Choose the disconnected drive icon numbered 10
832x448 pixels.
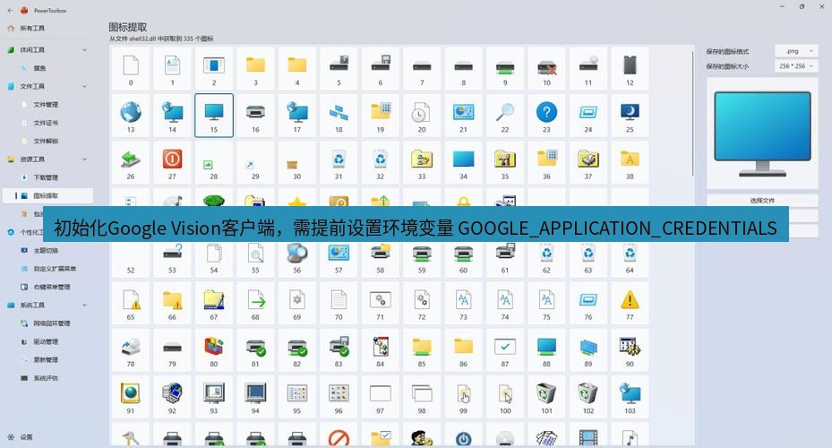[546, 68]
